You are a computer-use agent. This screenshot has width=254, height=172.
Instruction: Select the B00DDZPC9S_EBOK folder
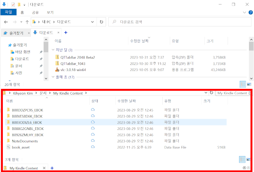(27, 110)
